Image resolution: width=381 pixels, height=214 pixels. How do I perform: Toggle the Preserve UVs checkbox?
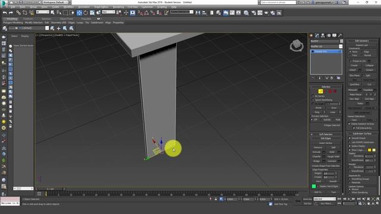[x=351, y=61]
